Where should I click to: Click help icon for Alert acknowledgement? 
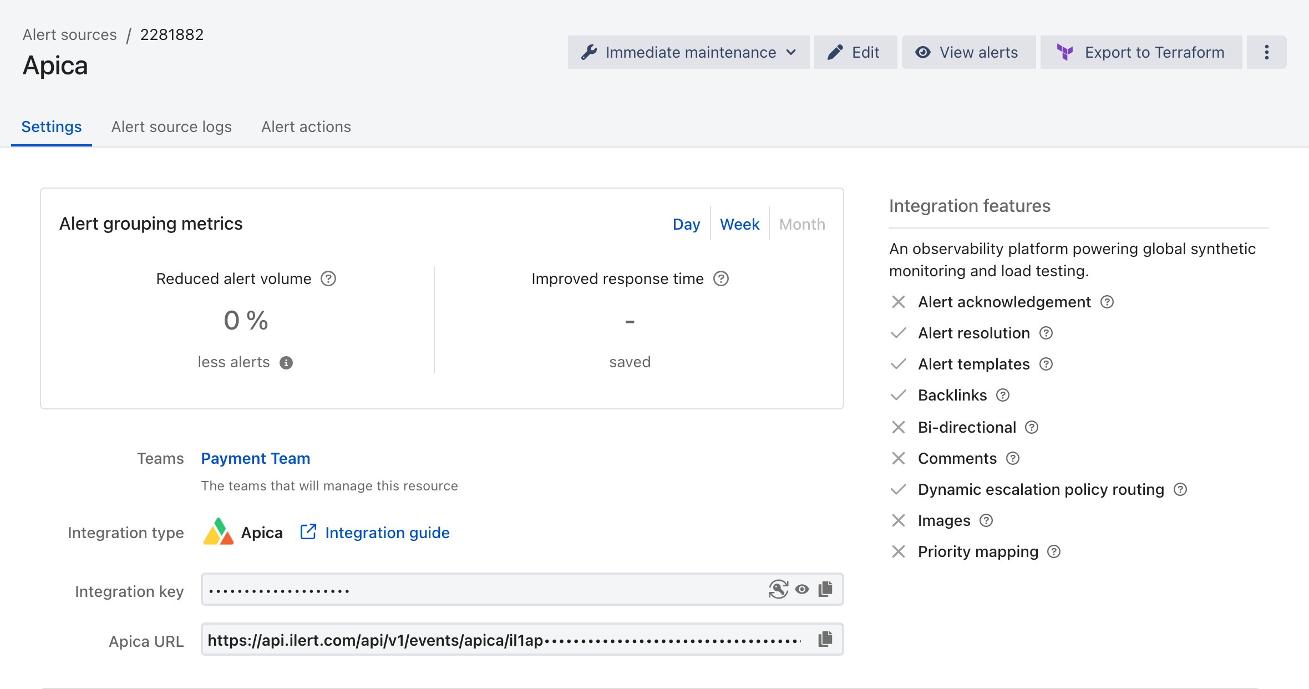(1107, 302)
